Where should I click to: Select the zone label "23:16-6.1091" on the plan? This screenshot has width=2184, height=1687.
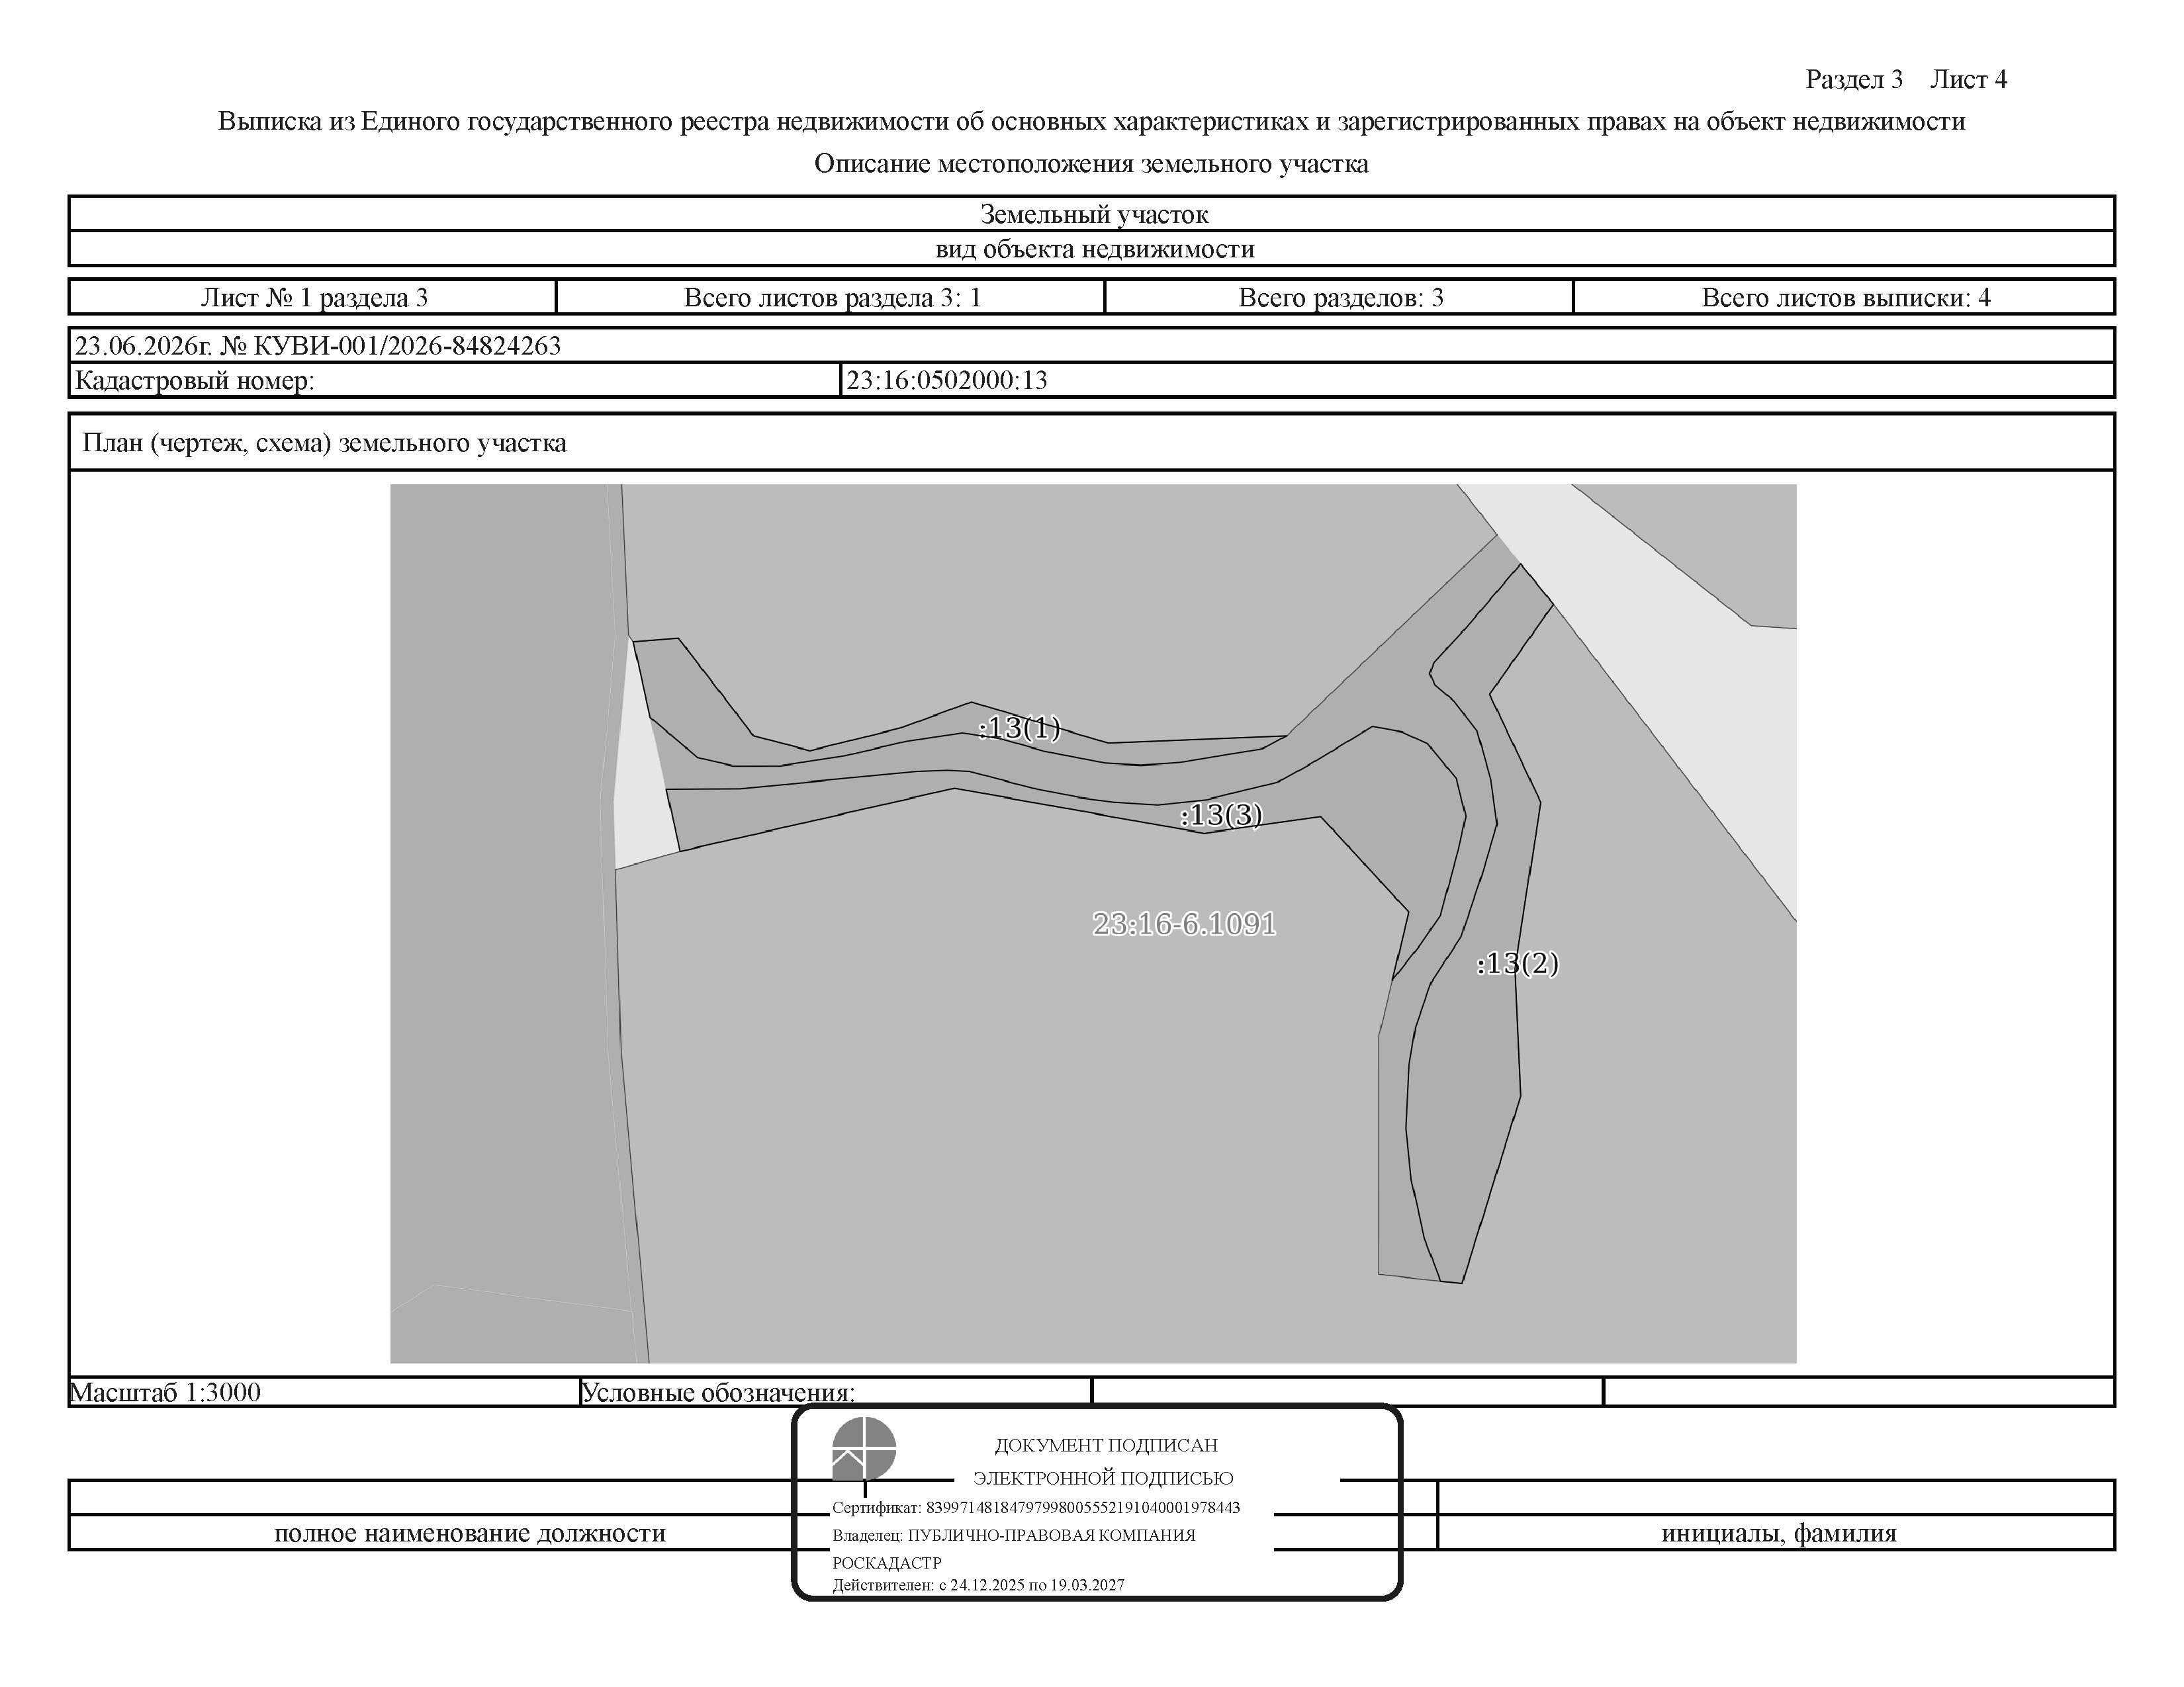point(1184,924)
